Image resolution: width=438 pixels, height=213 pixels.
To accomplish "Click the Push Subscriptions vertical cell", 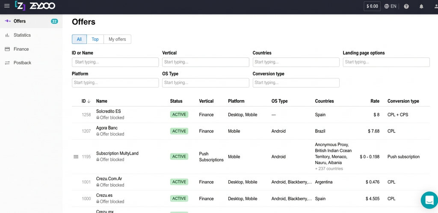I will coord(211,157).
